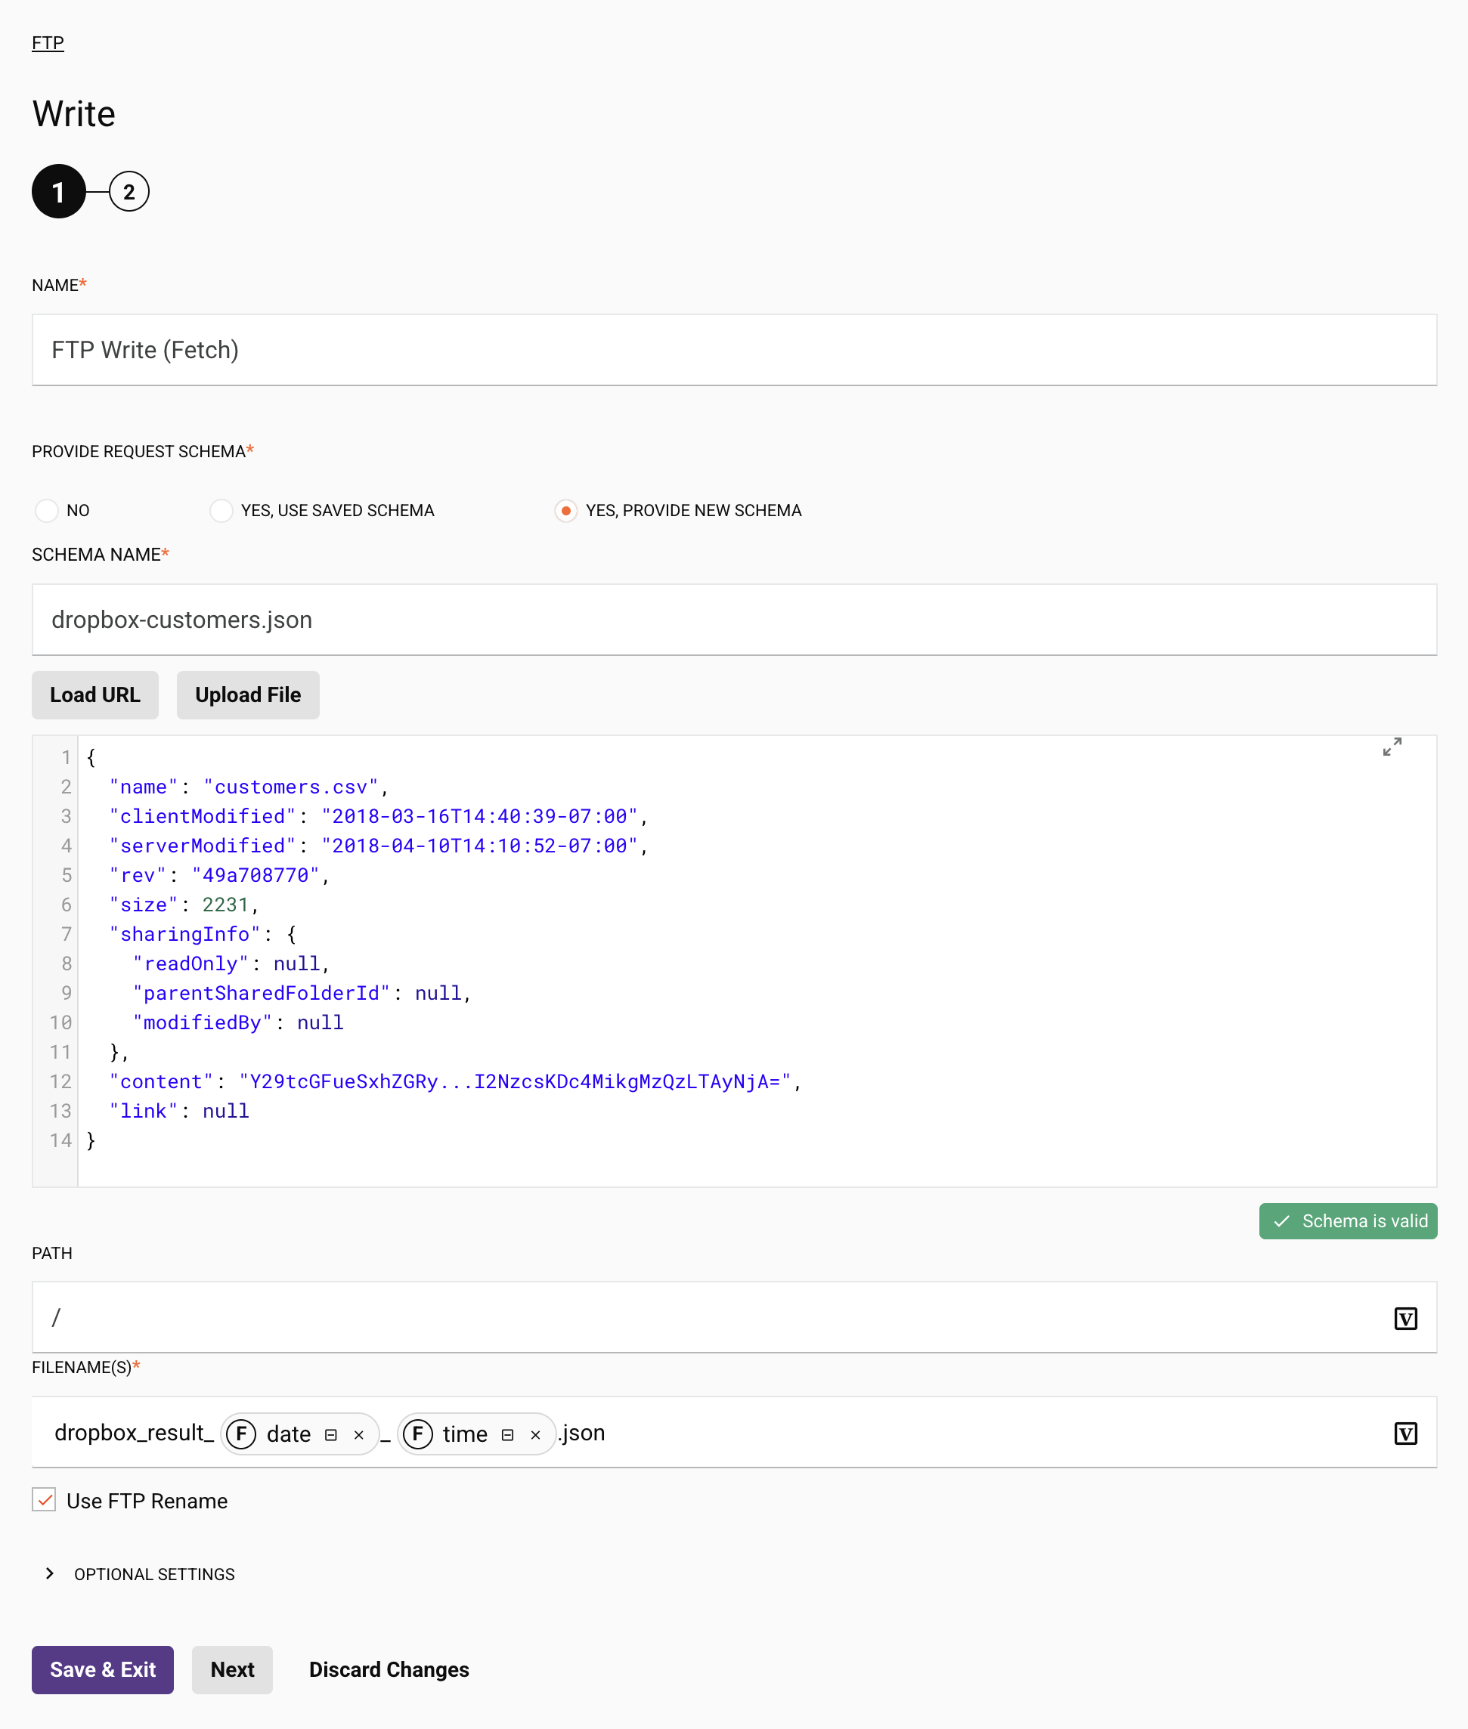Click Save & Exit button
Screen dimensions: 1468x1729
(x=102, y=1669)
